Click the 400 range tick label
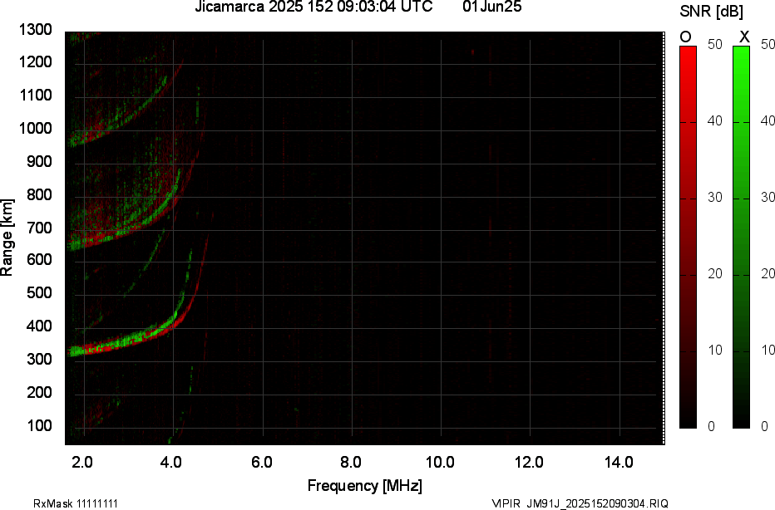 (x=39, y=326)
